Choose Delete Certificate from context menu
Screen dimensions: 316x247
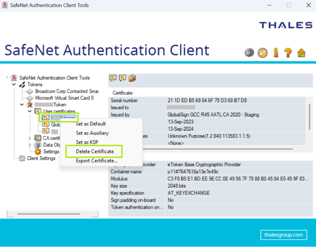95,152
